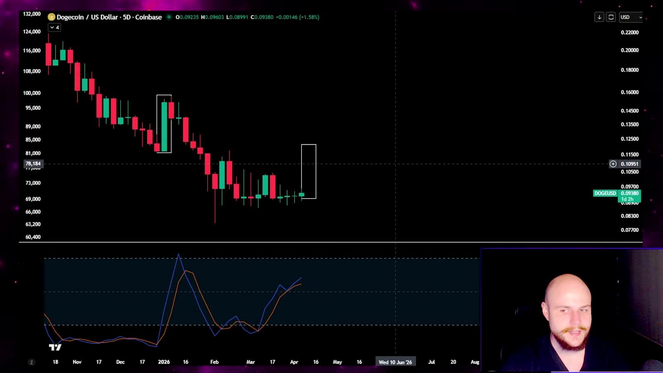Click the Wed 10 Jun '26 date label
The height and width of the screenshot is (373, 663).
[395, 362]
